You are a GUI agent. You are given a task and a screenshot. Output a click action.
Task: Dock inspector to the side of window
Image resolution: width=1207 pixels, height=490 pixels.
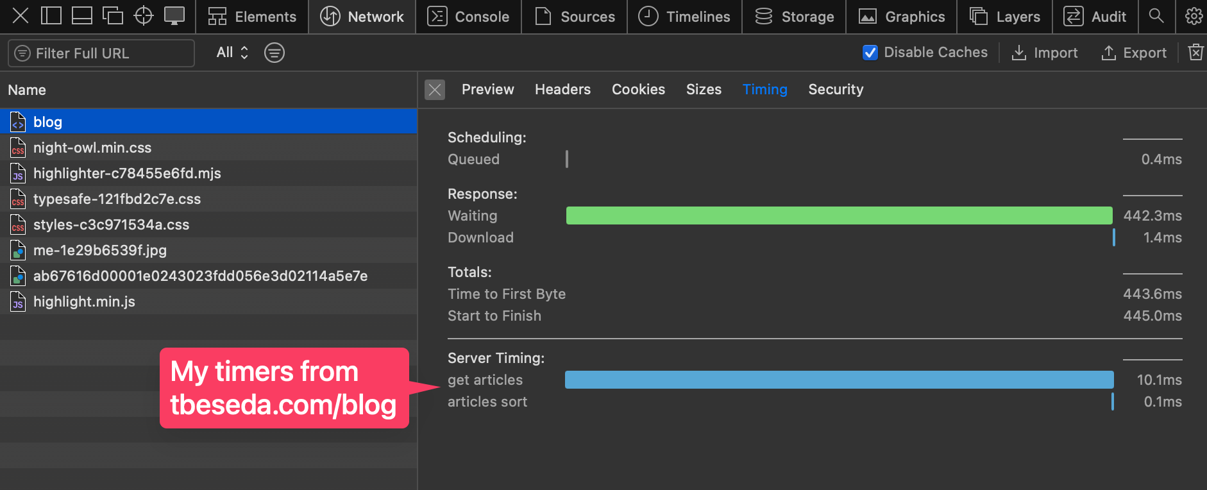[51, 15]
